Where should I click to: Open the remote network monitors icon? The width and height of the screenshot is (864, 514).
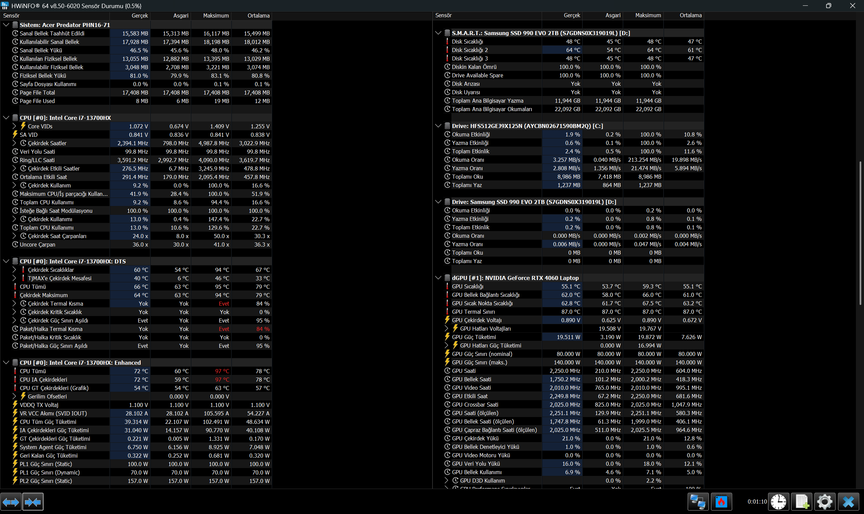[698, 502]
